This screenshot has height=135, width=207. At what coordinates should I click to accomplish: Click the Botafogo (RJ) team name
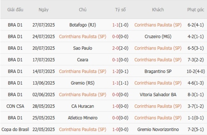click(x=82, y=25)
